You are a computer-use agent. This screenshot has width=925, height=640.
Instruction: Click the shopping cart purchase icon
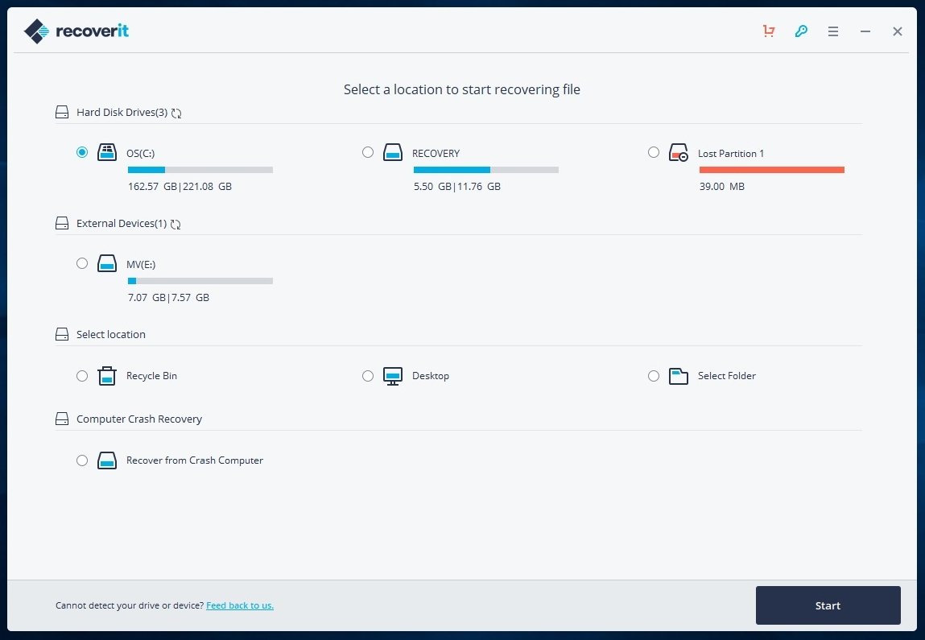click(768, 31)
